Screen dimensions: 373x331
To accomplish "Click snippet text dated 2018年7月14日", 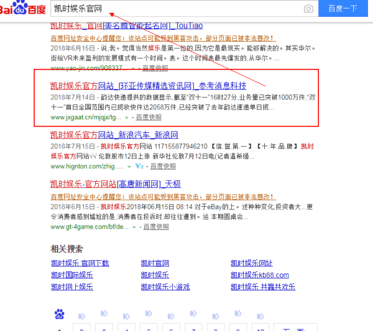I will [x=183, y=102].
